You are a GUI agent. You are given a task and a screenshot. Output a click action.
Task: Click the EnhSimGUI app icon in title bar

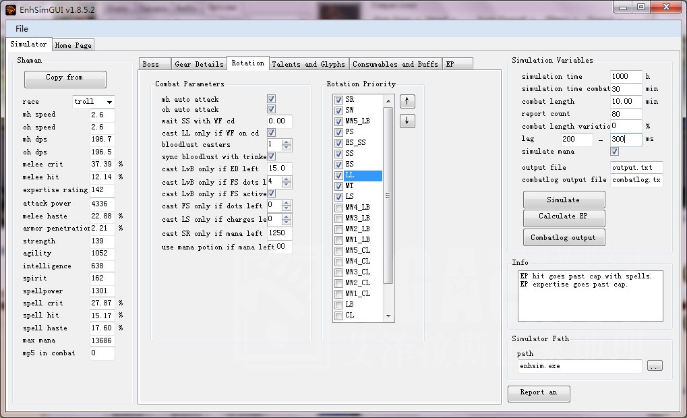[x=10, y=9]
